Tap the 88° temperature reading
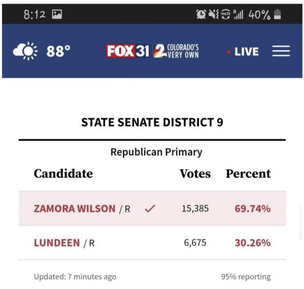This screenshot has width=304, height=289. [58, 51]
